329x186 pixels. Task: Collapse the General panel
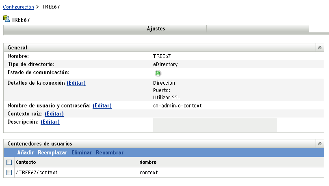coord(320,47)
